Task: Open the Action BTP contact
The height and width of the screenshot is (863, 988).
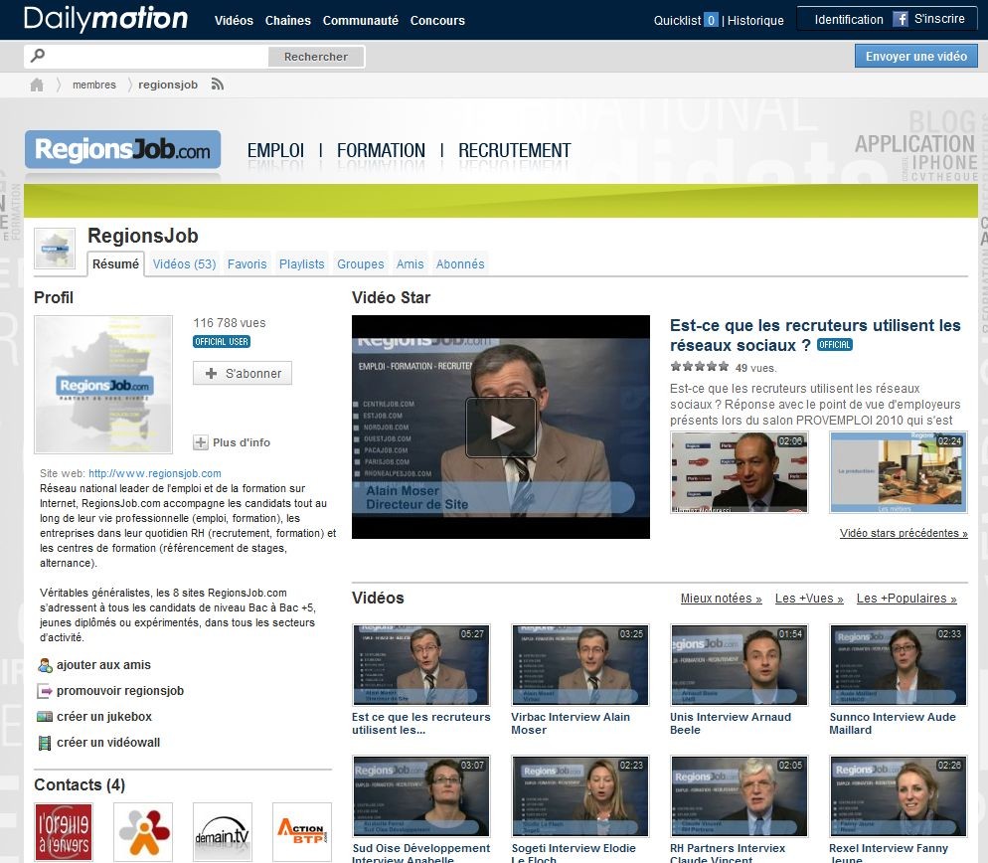Action: click(x=302, y=832)
